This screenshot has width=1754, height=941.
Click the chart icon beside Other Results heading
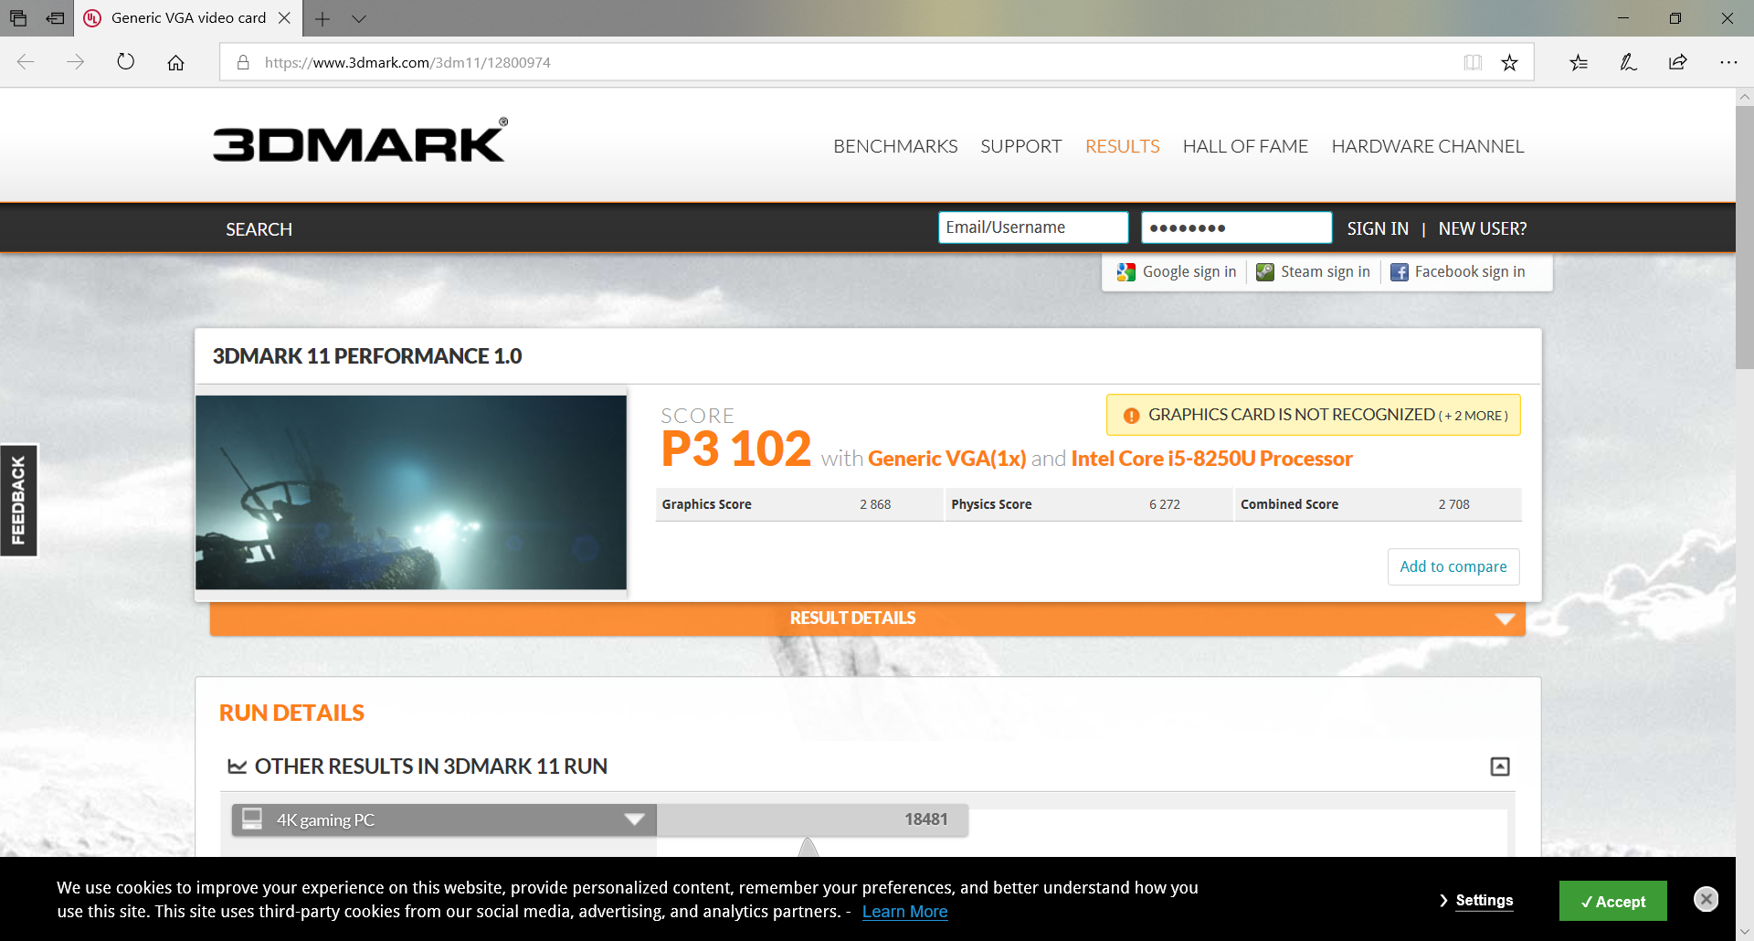point(238,767)
